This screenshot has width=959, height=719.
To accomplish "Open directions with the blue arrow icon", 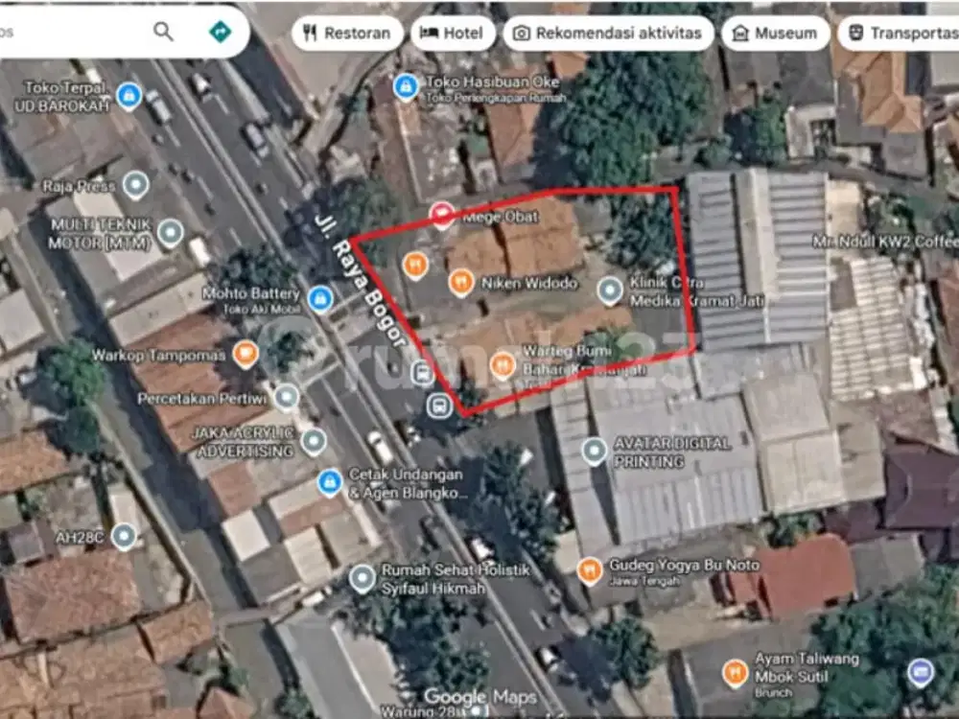I will (x=221, y=32).
